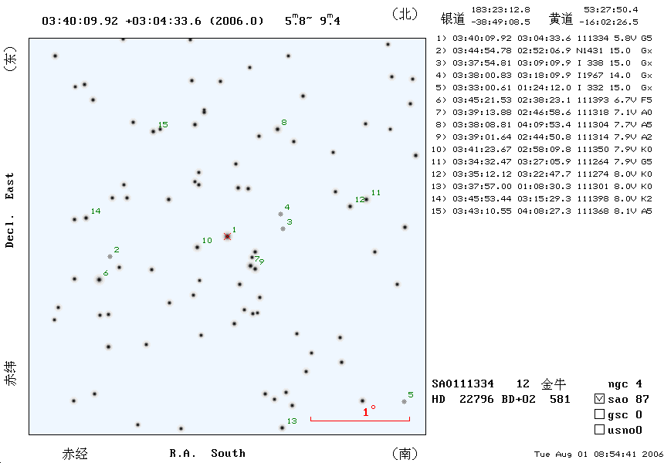Click the 金牛 constellation label

(x=554, y=384)
